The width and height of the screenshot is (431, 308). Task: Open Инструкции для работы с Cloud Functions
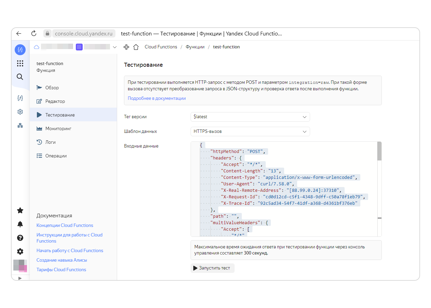click(x=69, y=238)
